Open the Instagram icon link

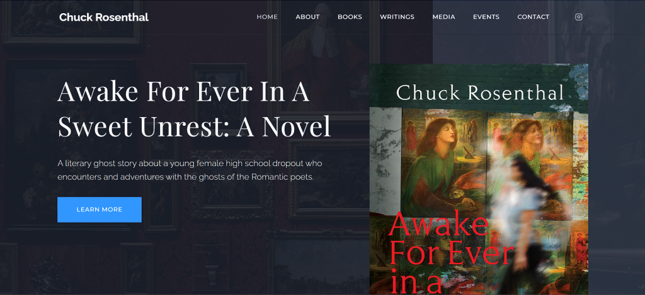(x=578, y=17)
